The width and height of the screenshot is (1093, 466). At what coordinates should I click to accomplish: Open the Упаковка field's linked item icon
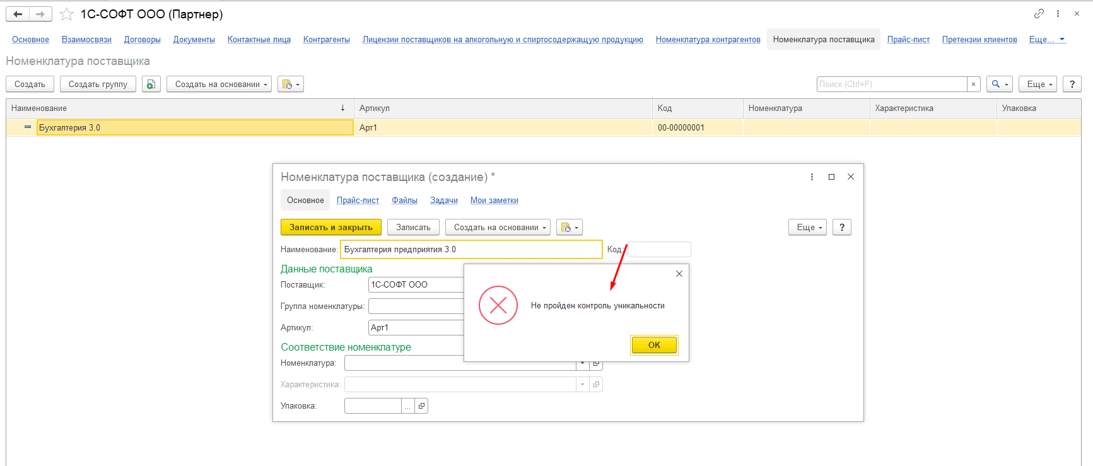point(421,405)
